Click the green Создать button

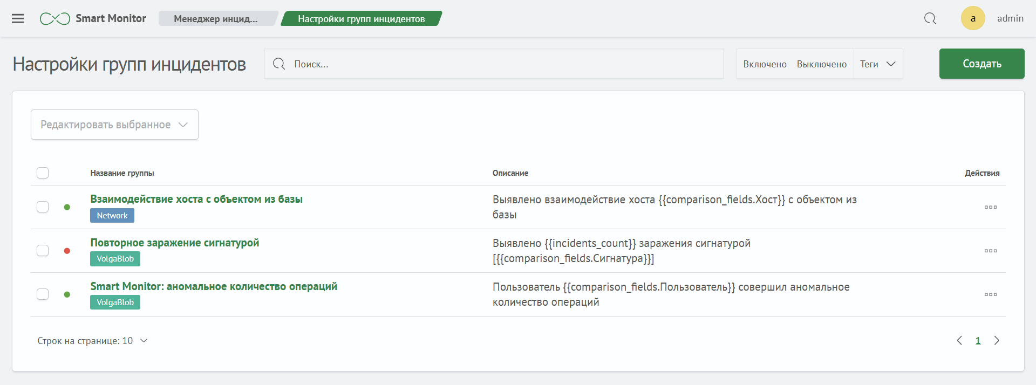pos(982,64)
